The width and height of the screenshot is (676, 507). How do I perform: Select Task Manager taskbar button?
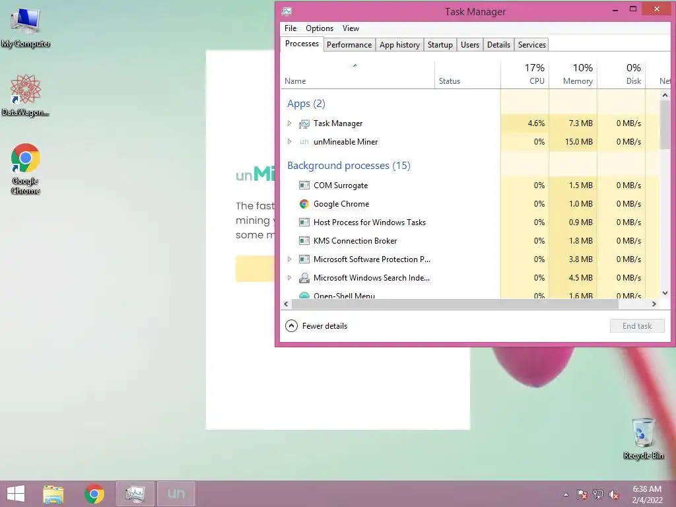pyautogui.click(x=135, y=494)
